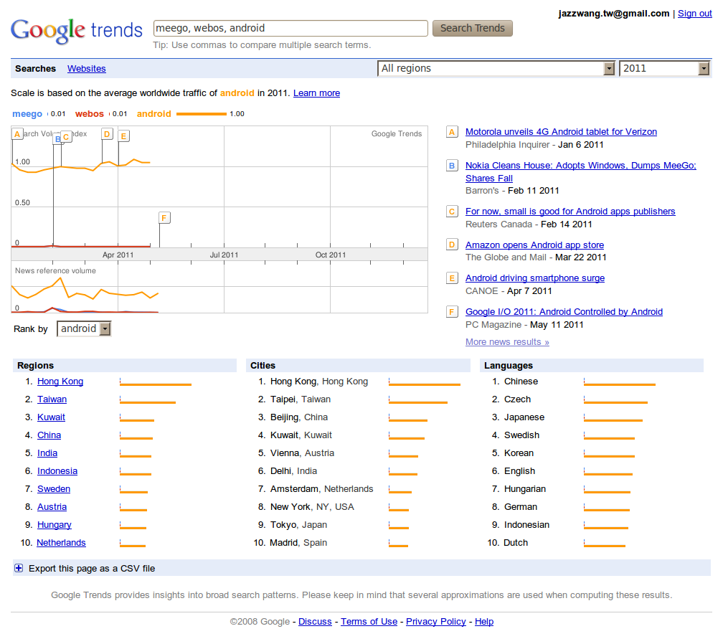Click the New York, NY, USA city row
The width and height of the screenshot is (723, 644).
pos(359,507)
